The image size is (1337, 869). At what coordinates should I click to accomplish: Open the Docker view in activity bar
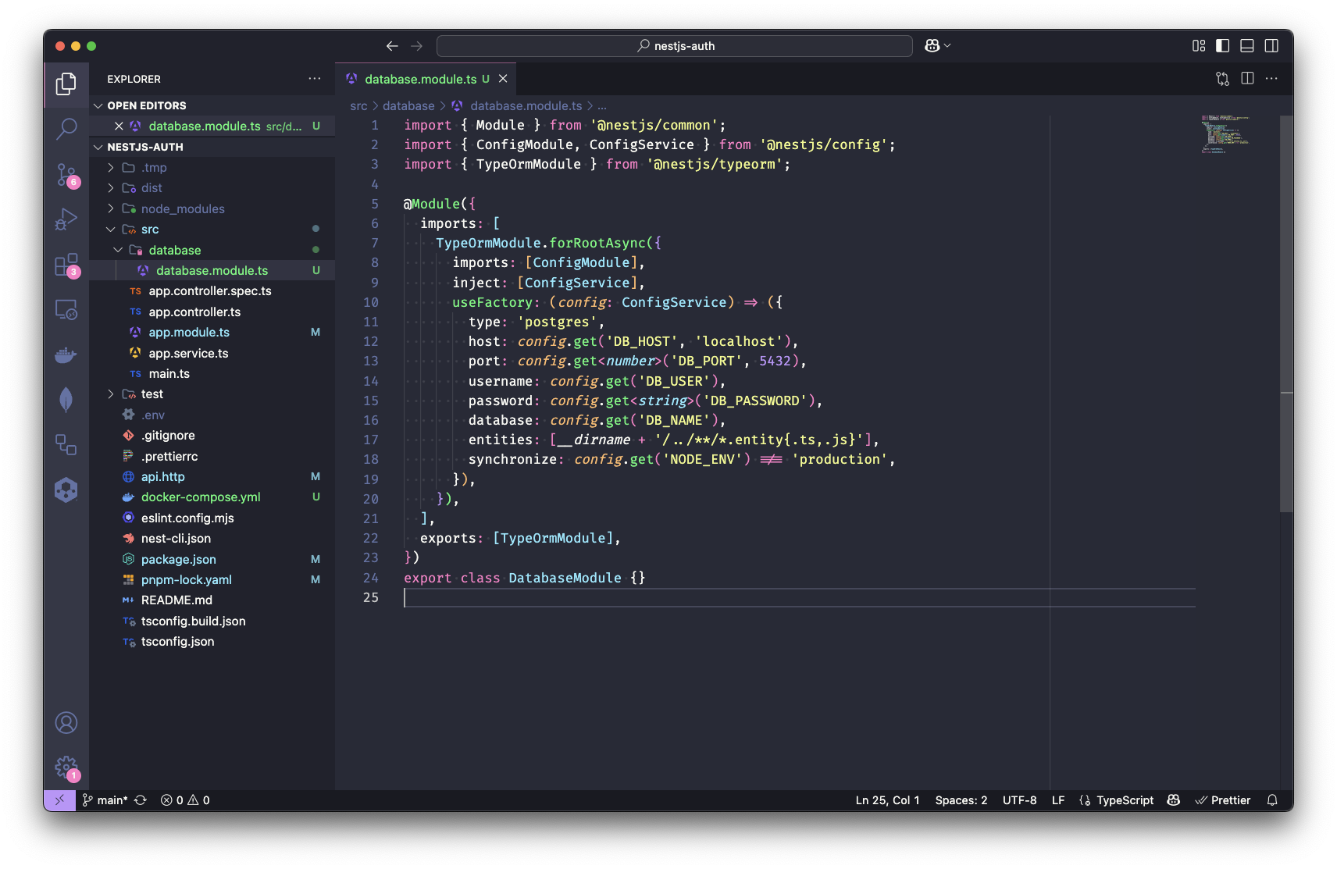[66, 355]
